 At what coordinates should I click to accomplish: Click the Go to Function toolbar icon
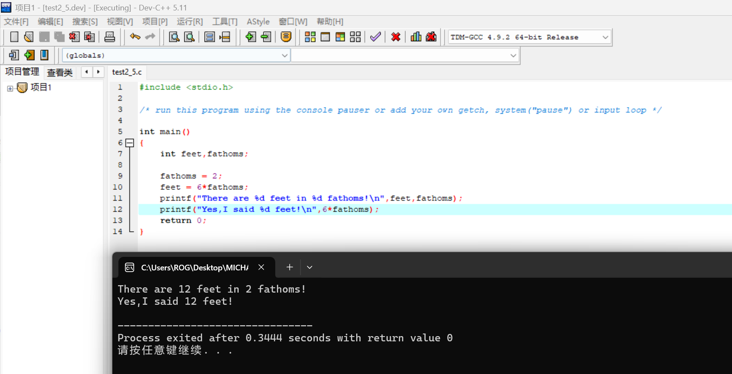(x=209, y=37)
